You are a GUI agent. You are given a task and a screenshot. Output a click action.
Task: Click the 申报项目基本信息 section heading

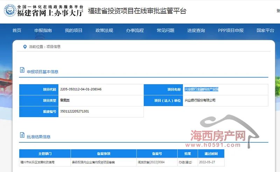(42, 72)
